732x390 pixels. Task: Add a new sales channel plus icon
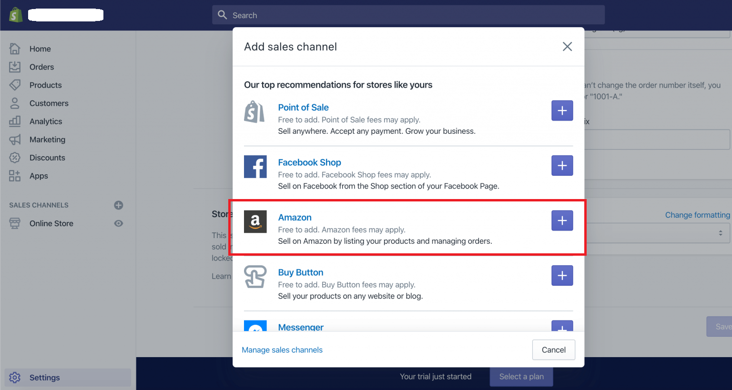pos(119,205)
